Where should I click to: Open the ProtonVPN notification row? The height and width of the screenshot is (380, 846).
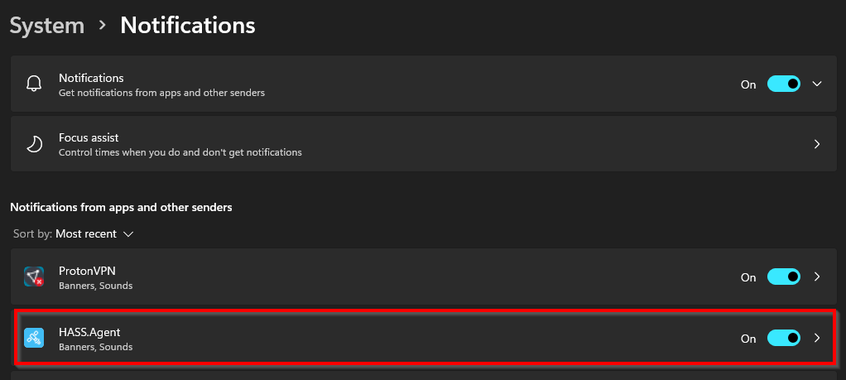[424, 277]
